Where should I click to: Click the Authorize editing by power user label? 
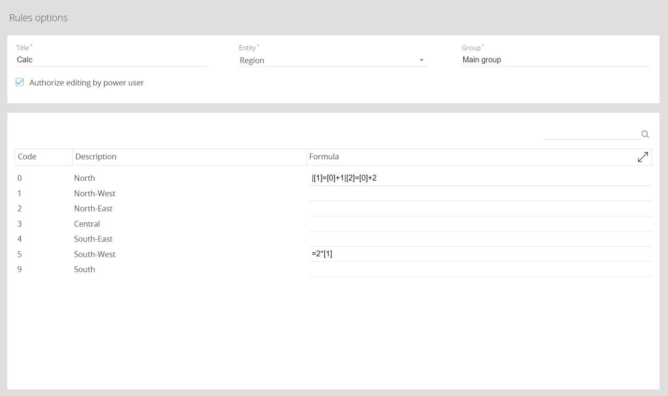tap(86, 83)
